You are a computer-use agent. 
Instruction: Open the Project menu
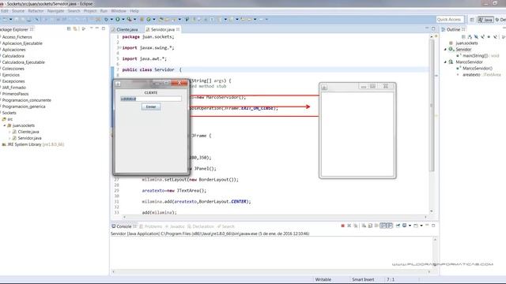(x=90, y=11)
